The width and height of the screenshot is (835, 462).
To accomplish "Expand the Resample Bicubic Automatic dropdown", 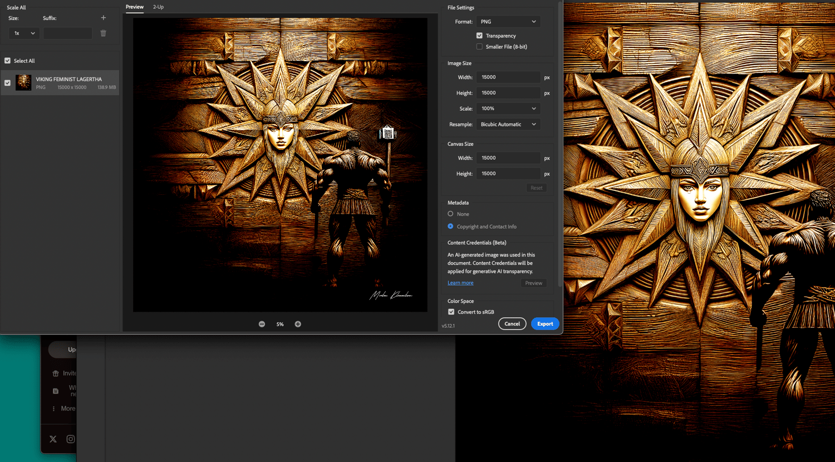I will pyautogui.click(x=508, y=124).
